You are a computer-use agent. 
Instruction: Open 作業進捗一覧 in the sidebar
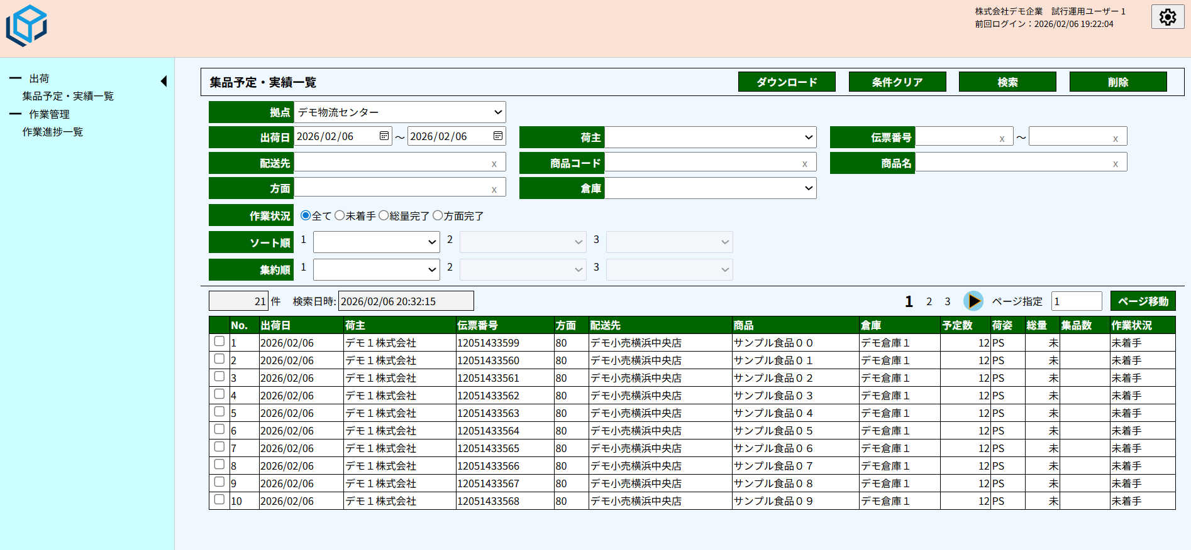[53, 132]
